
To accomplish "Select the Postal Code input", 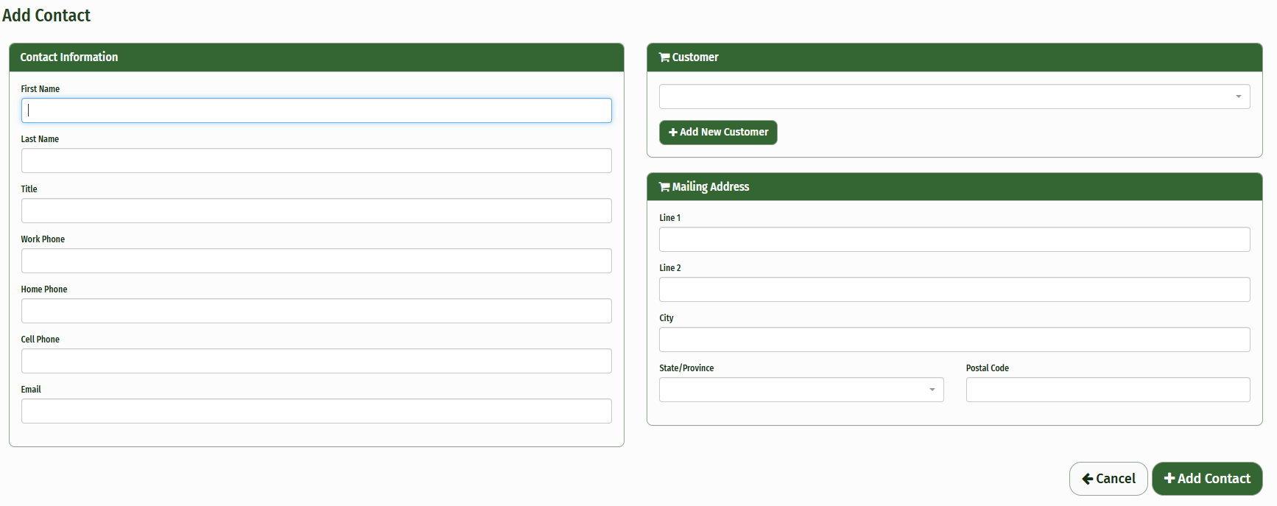I will coord(1107,390).
